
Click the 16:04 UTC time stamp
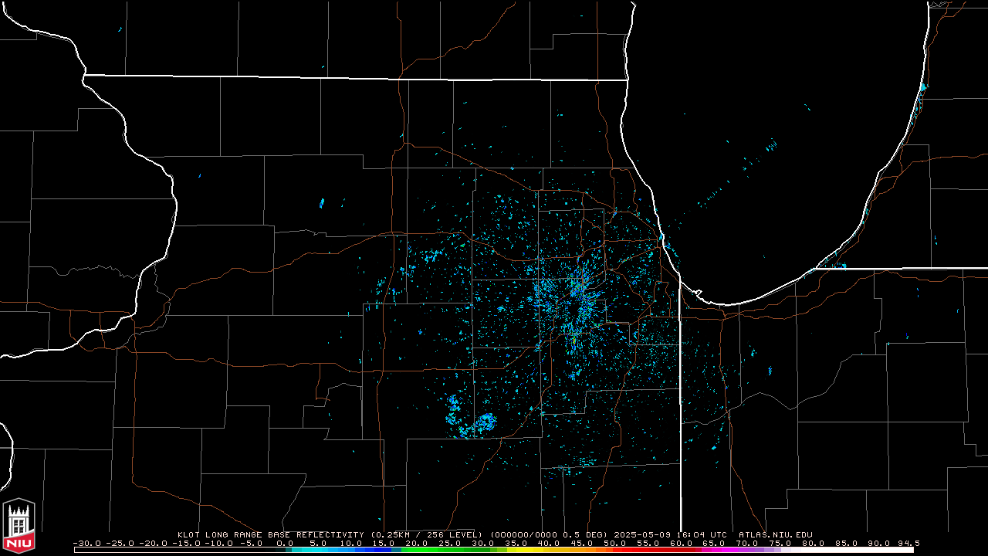point(702,534)
